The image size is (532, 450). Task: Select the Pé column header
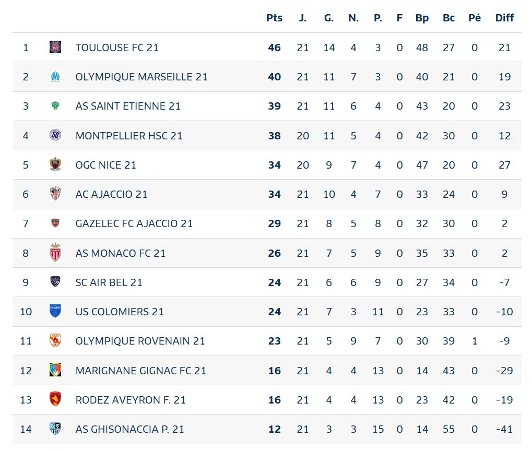[x=475, y=18]
